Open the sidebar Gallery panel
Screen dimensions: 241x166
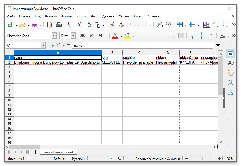[230, 73]
